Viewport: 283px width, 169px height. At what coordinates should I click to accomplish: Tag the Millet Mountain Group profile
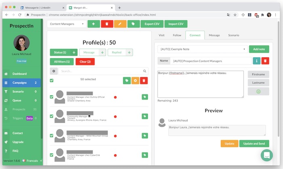(x=145, y=136)
